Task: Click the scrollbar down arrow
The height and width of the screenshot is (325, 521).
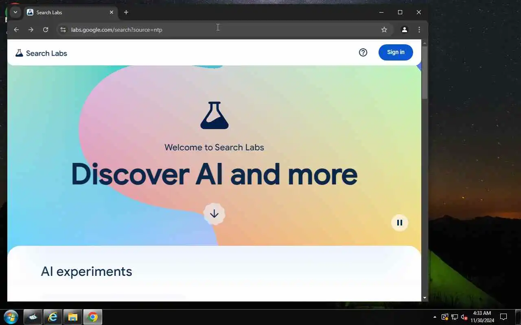Action: tap(425, 298)
